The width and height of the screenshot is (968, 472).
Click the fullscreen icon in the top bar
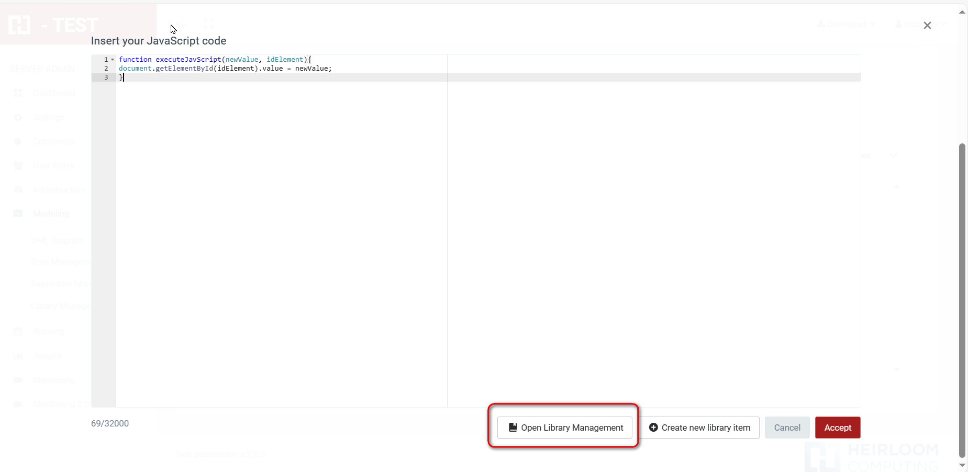(x=209, y=24)
